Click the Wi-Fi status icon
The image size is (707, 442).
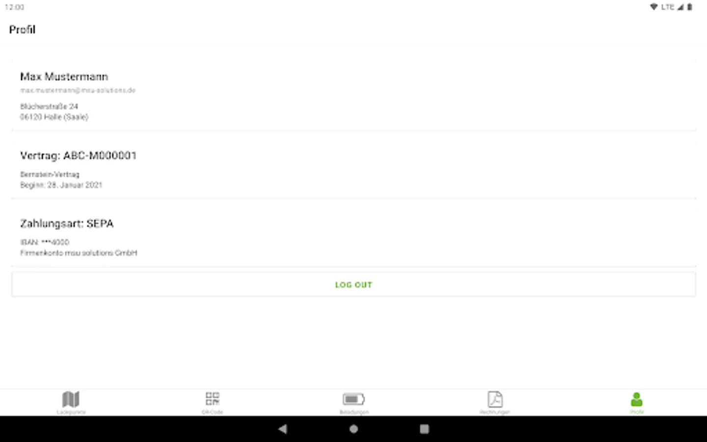coord(653,7)
